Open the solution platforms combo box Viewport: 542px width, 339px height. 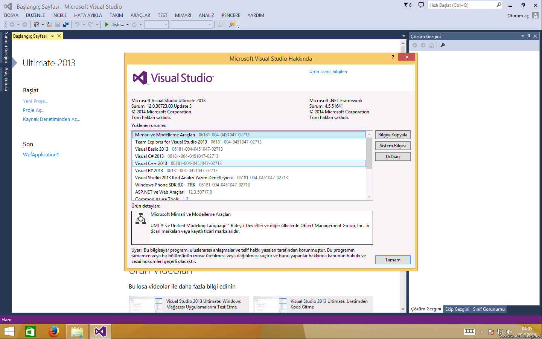[192, 24]
